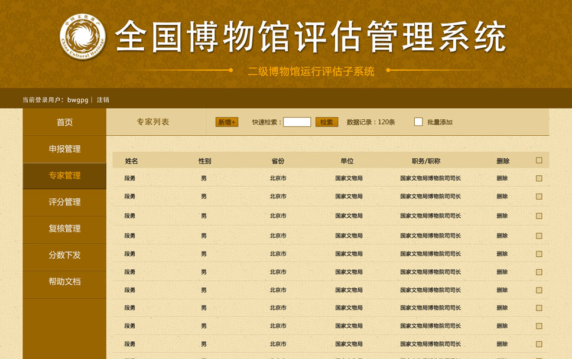Click the 注销 logout link
This screenshot has width=572, height=359.
(103, 100)
